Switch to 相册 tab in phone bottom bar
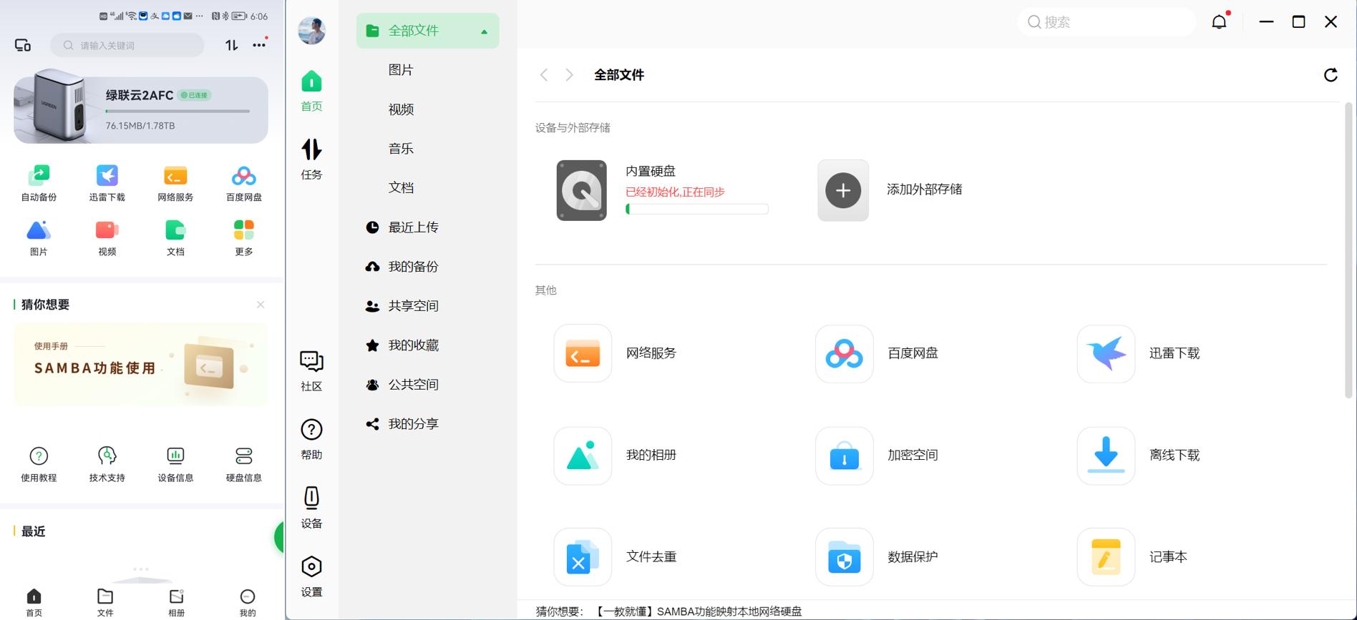Viewport: 1357px width, 620px height. pyautogui.click(x=176, y=602)
